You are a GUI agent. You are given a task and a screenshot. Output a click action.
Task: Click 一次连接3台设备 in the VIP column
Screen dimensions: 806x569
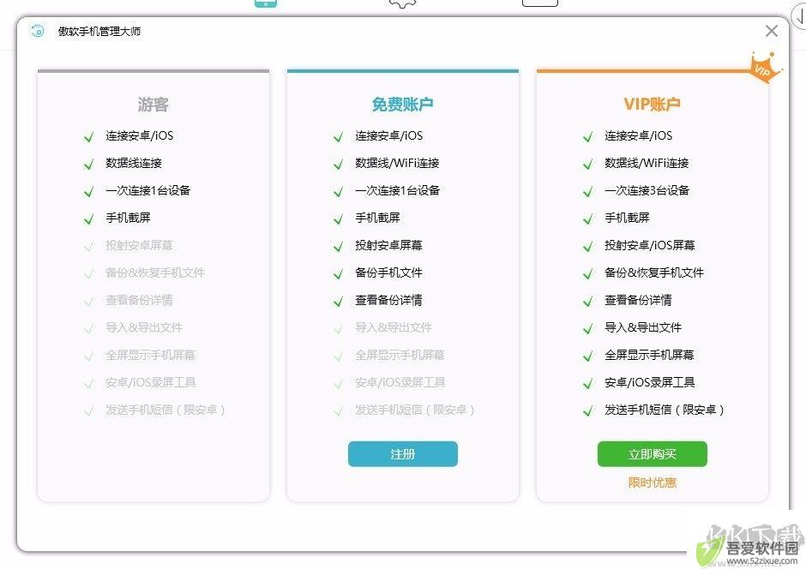[x=647, y=190]
